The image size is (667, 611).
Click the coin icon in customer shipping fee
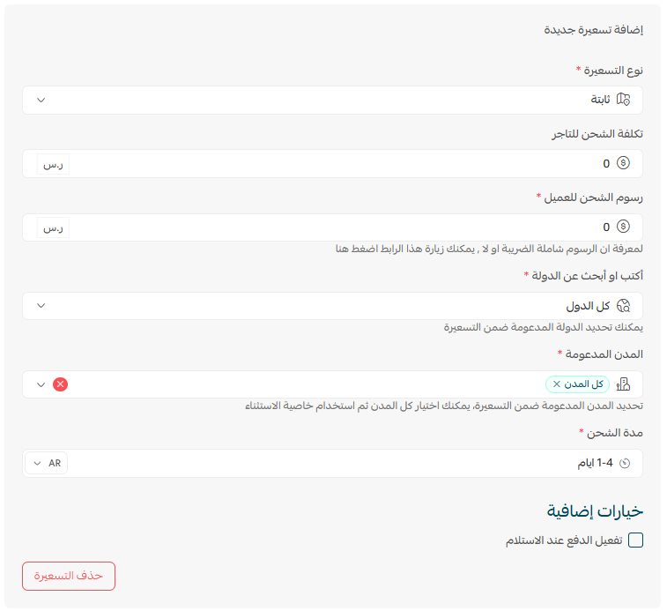click(x=624, y=227)
